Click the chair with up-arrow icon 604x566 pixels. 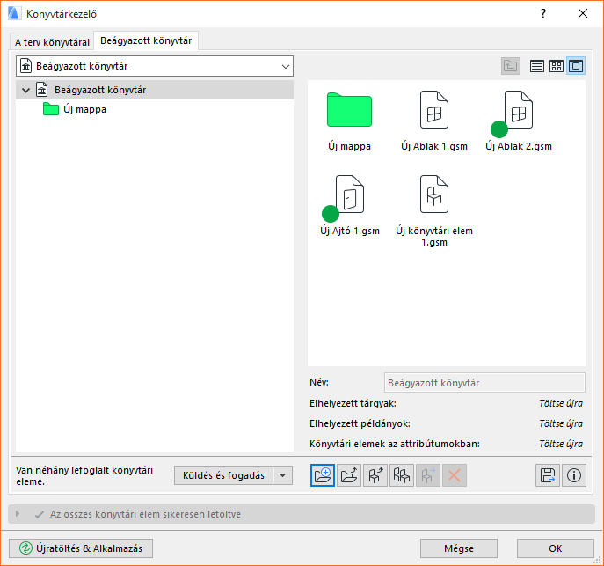pos(375,475)
